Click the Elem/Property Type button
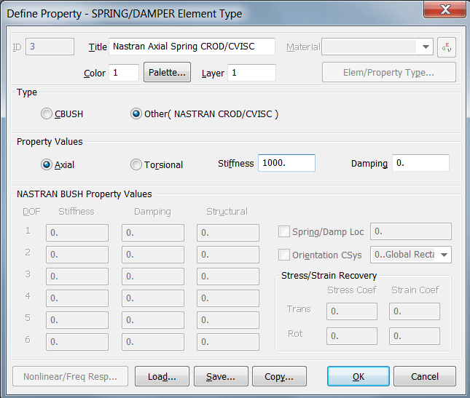 [x=389, y=72]
